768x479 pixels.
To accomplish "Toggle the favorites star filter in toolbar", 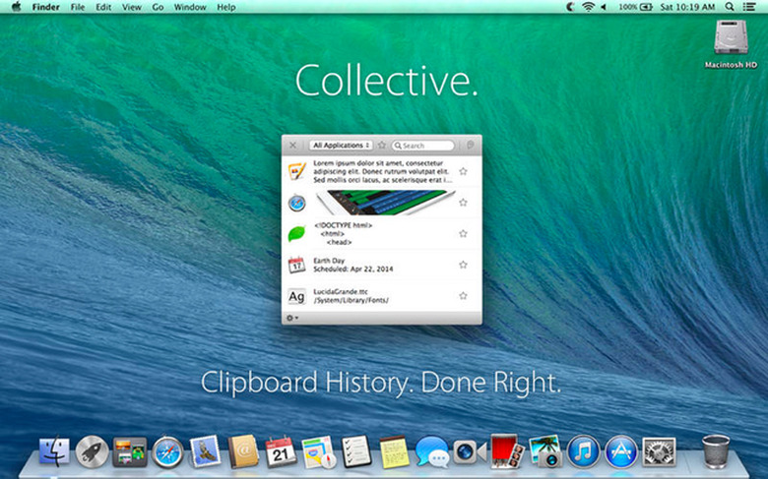I will (x=382, y=146).
